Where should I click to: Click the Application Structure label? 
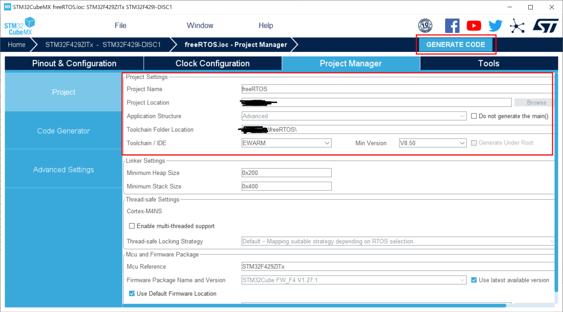click(x=154, y=116)
